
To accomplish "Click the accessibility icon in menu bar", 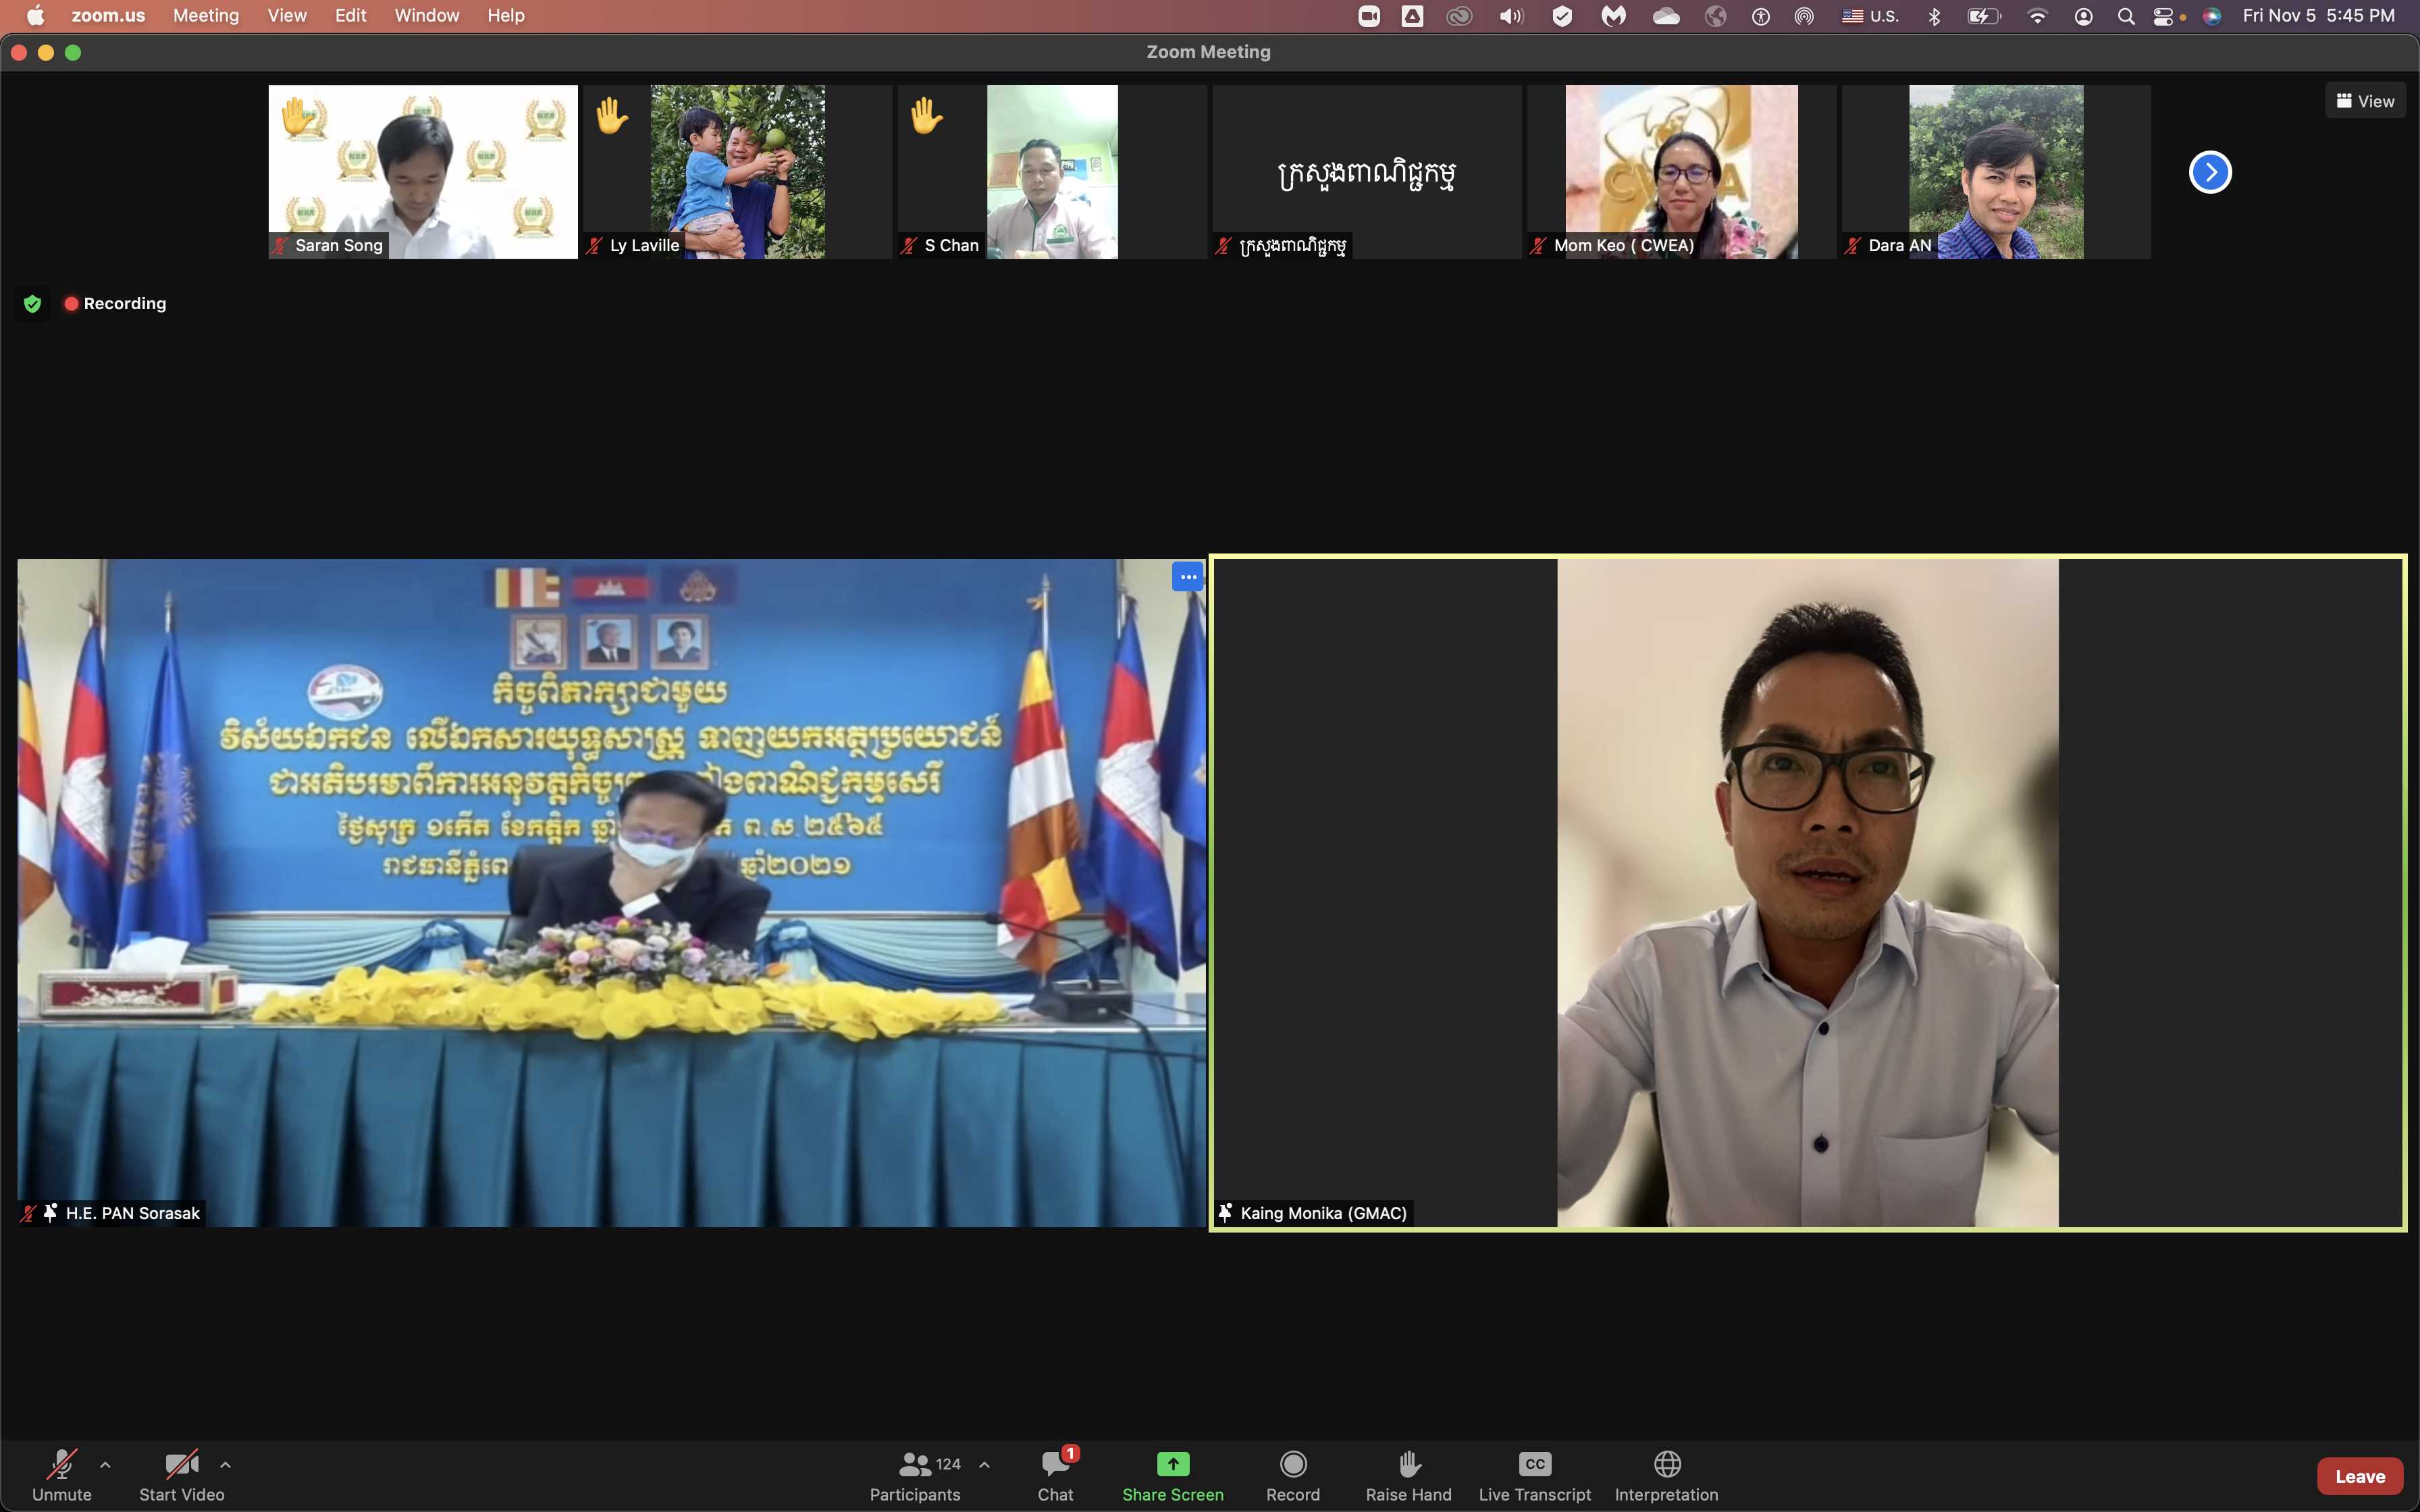I will click(1761, 16).
